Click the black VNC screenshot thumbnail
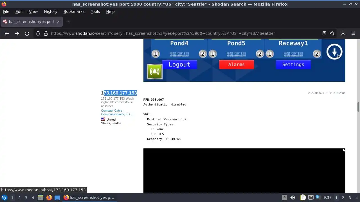 pyautogui.click(x=244, y=171)
